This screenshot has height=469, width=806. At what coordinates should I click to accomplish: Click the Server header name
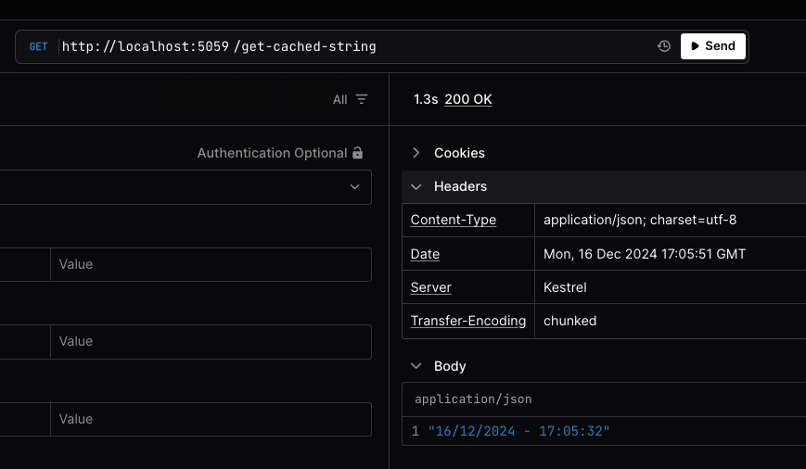click(x=430, y=287)
